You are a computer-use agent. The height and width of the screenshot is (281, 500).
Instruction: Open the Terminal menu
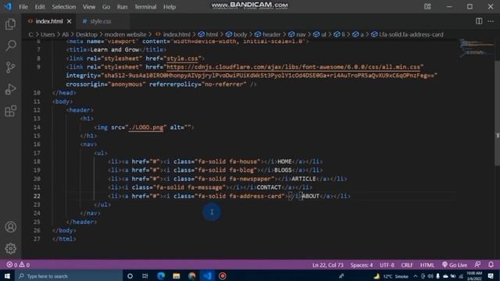coord(145,7)
